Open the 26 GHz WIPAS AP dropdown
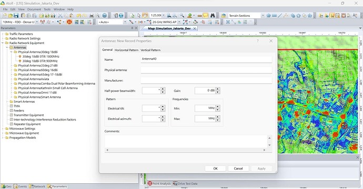Screen dimensions: 363x189 [x=179, y=22]
